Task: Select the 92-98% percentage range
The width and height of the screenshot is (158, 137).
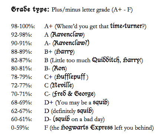Action: tap(22, 35)
